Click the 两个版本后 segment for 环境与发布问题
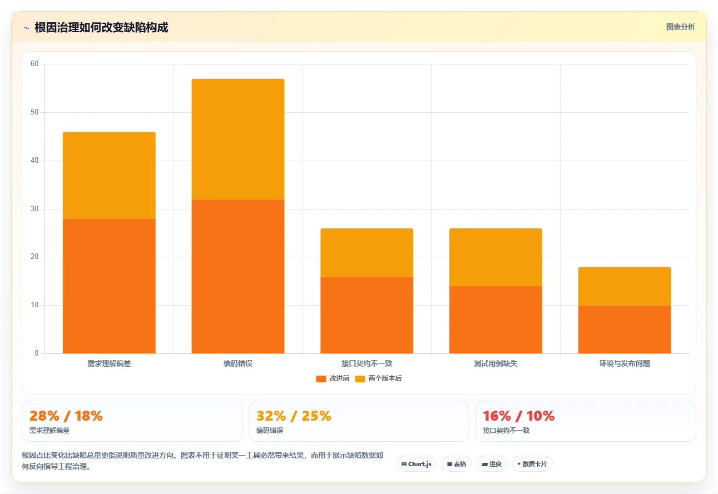The image size is (718, 494). 625,286
